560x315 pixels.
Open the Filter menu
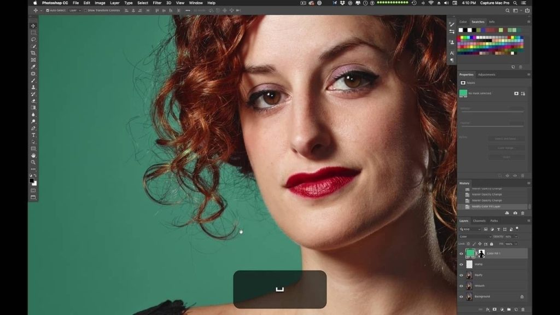tap(157, 3)
